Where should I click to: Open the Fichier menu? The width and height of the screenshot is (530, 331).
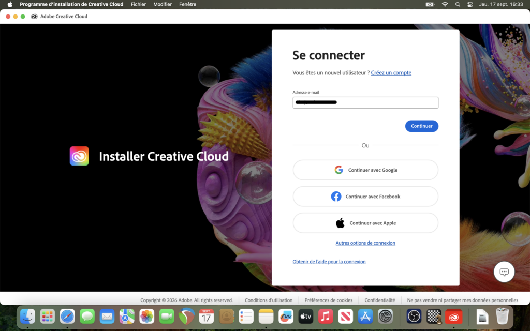point(138,4)
